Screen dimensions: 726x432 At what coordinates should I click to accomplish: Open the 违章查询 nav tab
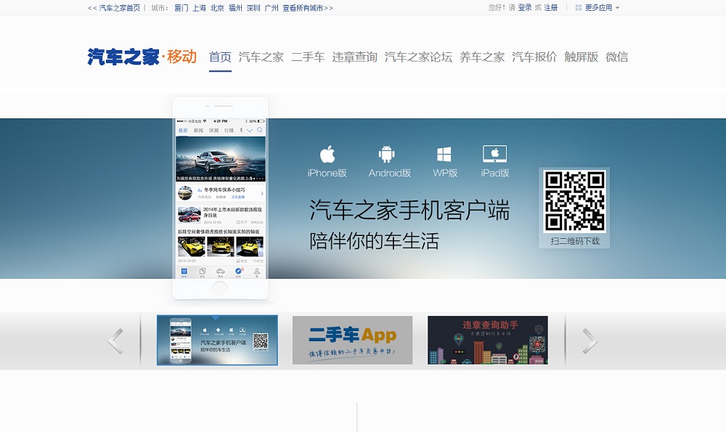click(355, 57)
